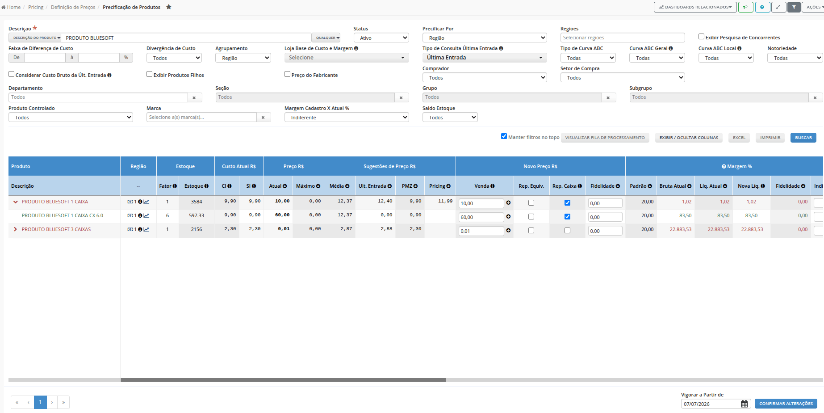Favorite this page with the star icon

point(169,7)
